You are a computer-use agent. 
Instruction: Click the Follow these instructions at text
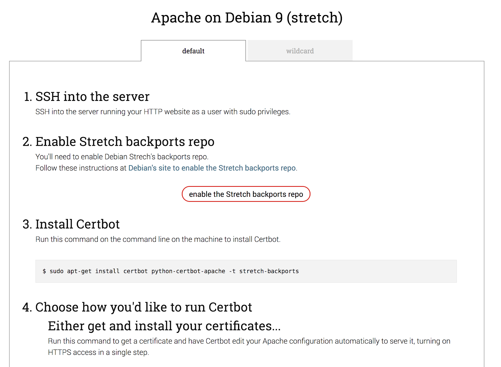coord(81,168)
